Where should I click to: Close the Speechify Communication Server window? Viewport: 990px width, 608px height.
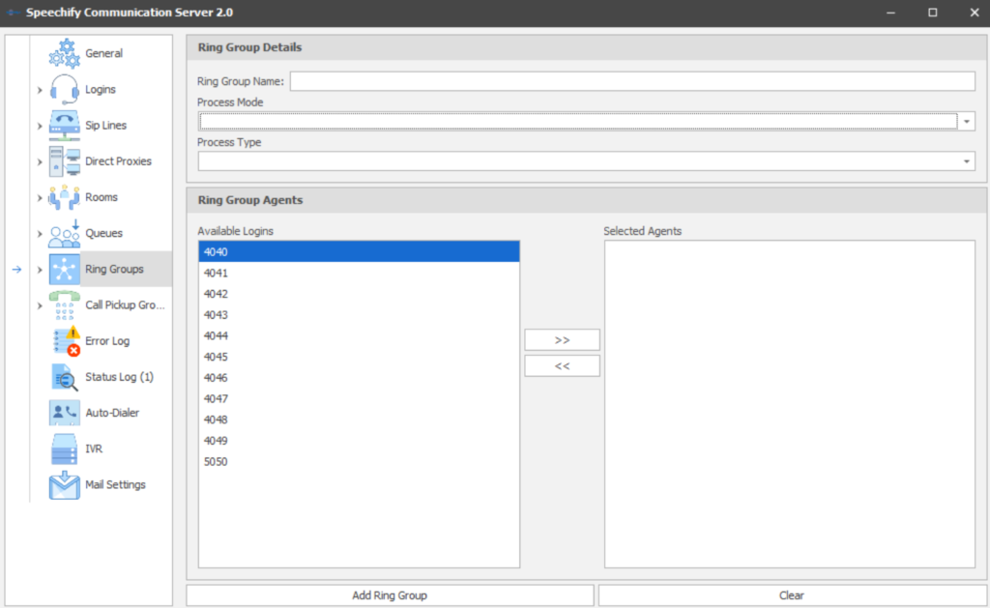point(975,13)
